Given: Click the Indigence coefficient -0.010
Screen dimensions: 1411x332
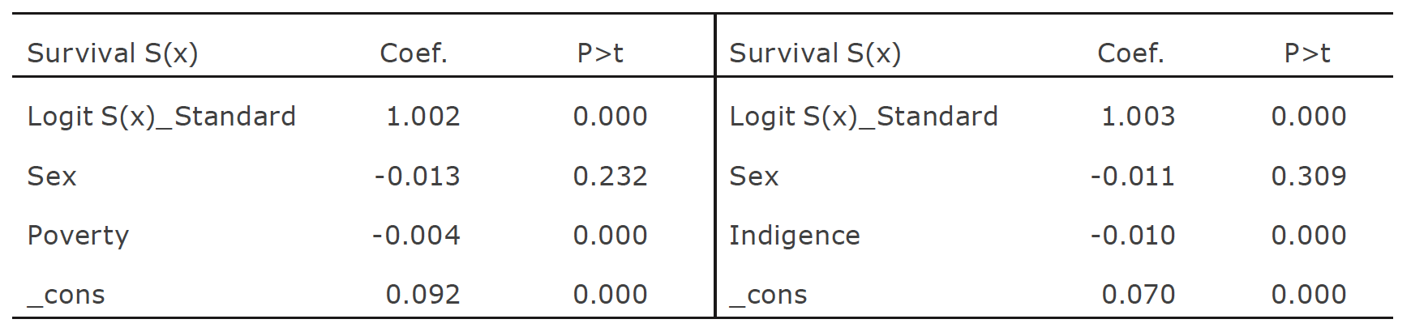Looking at the screenshot, I should [x=1132, y=236].
